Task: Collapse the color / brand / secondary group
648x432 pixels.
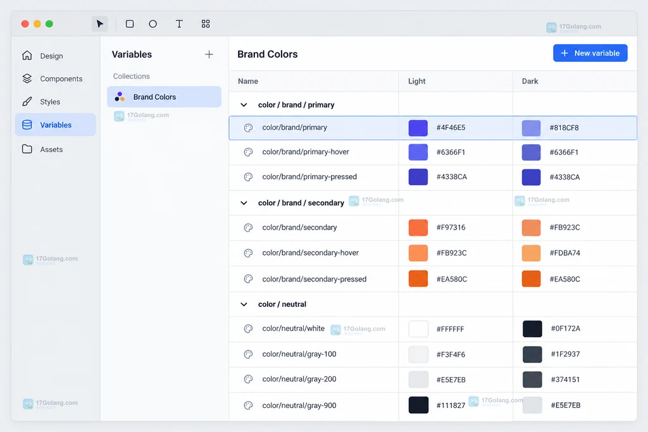Action: [x=244, y=203]
